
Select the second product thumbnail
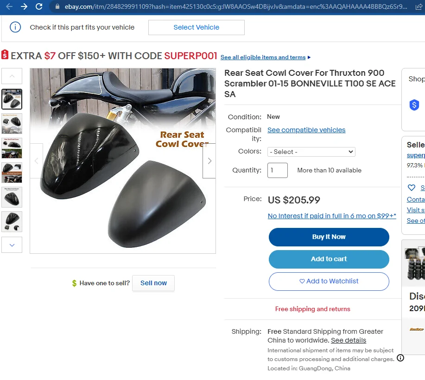point(12,124)
